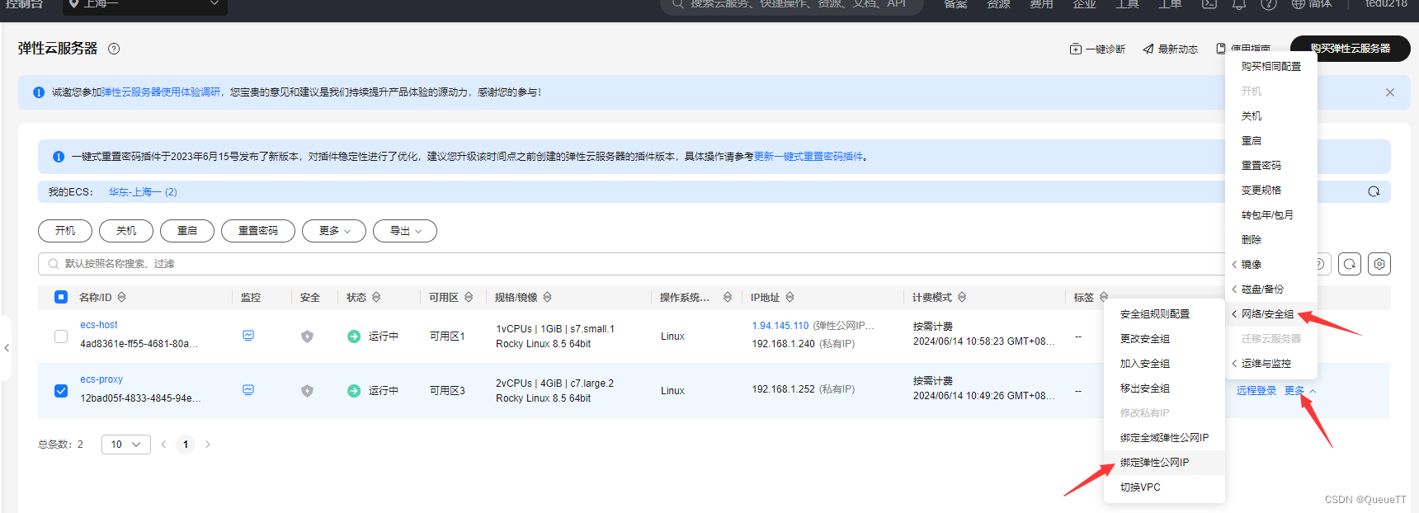Click the help icon beside 弹性云服务器 title
Image resolution: width=1419 pixels, height=513 pixels.
click(114, 49)
